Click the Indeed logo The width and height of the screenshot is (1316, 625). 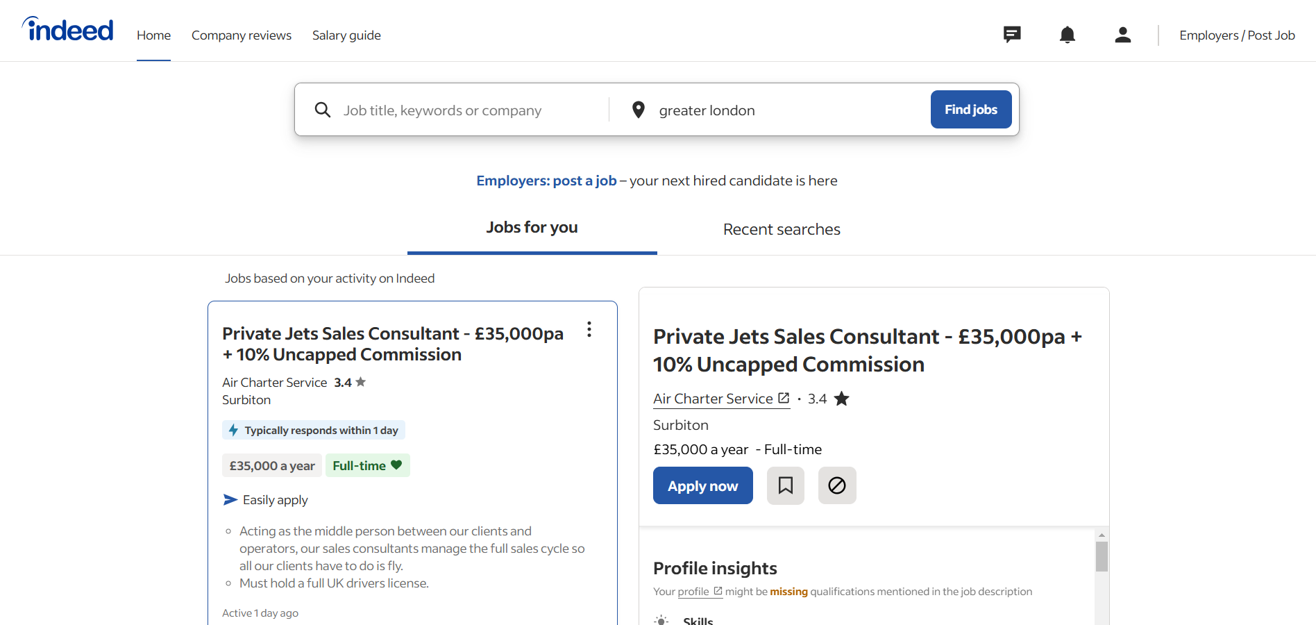[67, 29]
